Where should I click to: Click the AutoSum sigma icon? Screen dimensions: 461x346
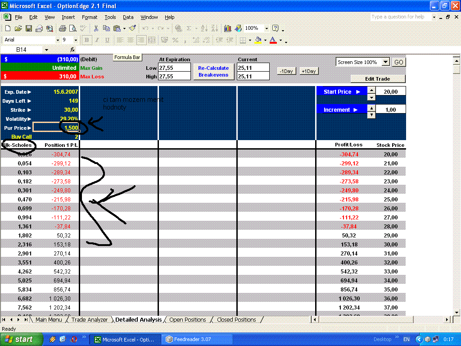coord(189,28)
